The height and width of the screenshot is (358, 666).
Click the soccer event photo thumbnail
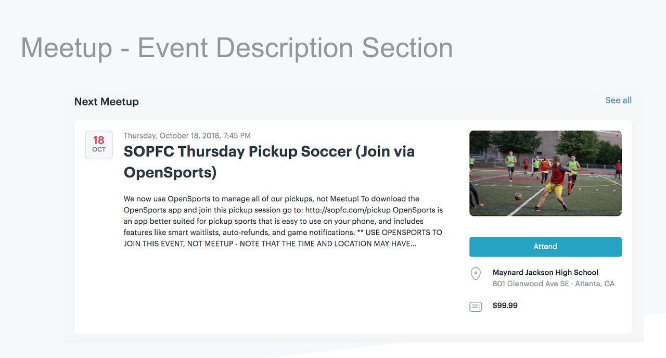coord(545,173)
